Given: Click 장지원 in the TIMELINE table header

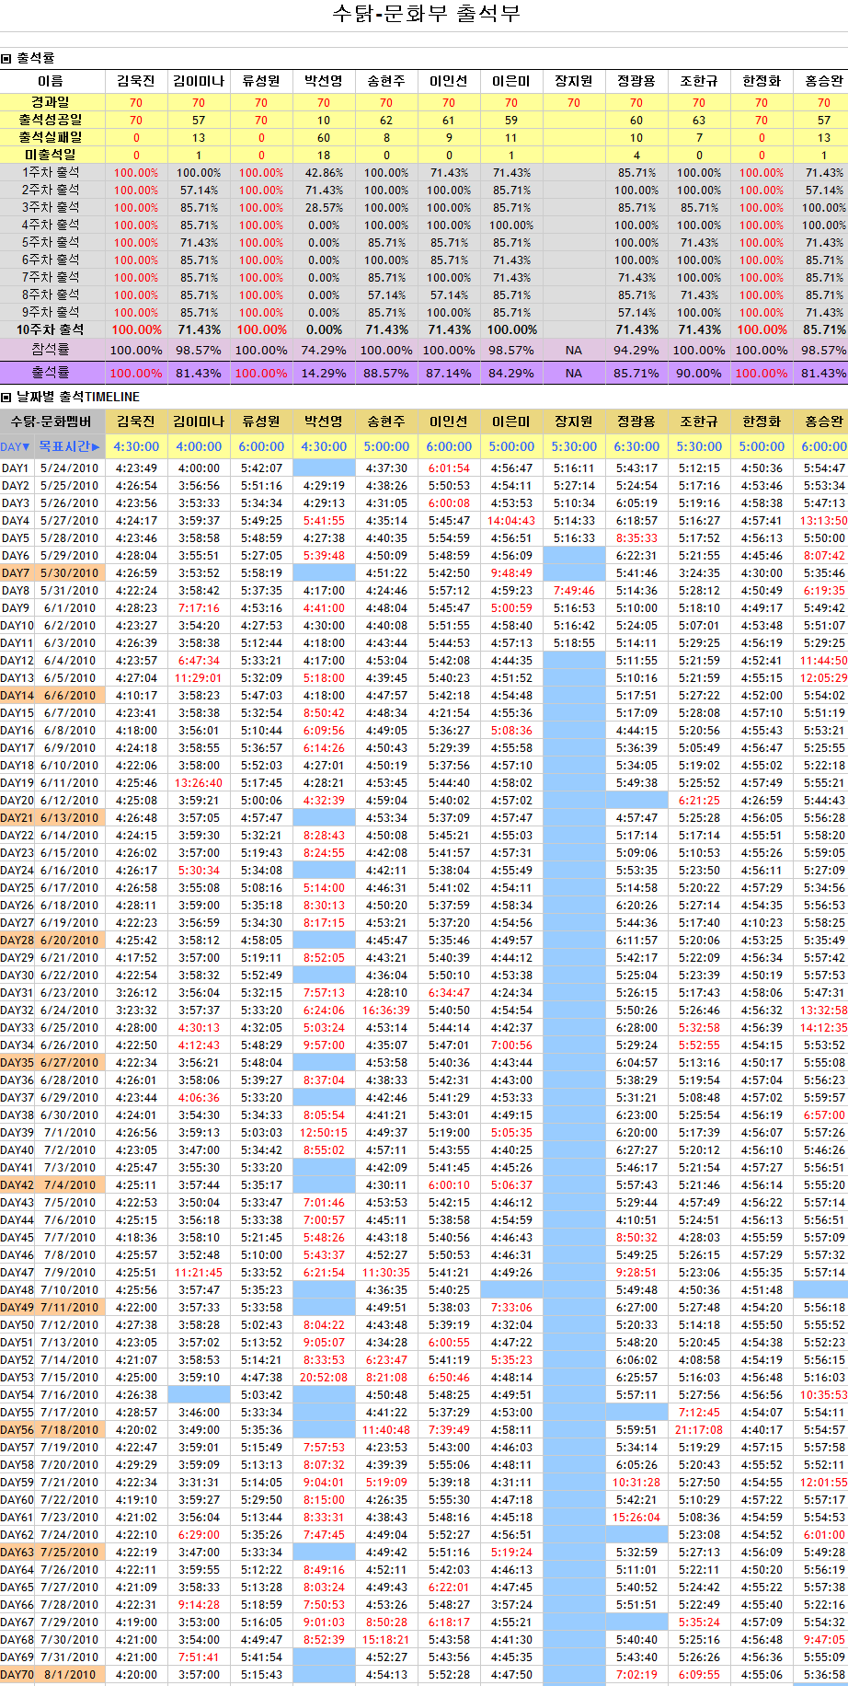Looking at the screenshot, I should (574, 421).
